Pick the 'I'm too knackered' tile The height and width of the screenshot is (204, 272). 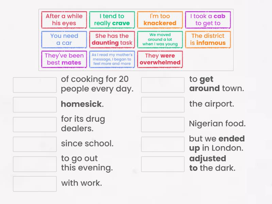(160, 20)
